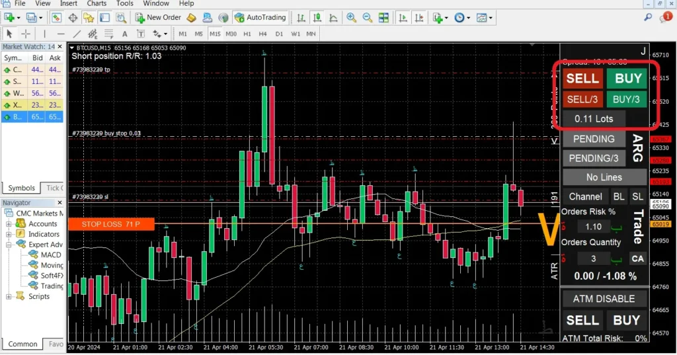Switch chart to Candlesticks mode
The height and width of the screenshot is (355, 677).
tap(317, 18)
